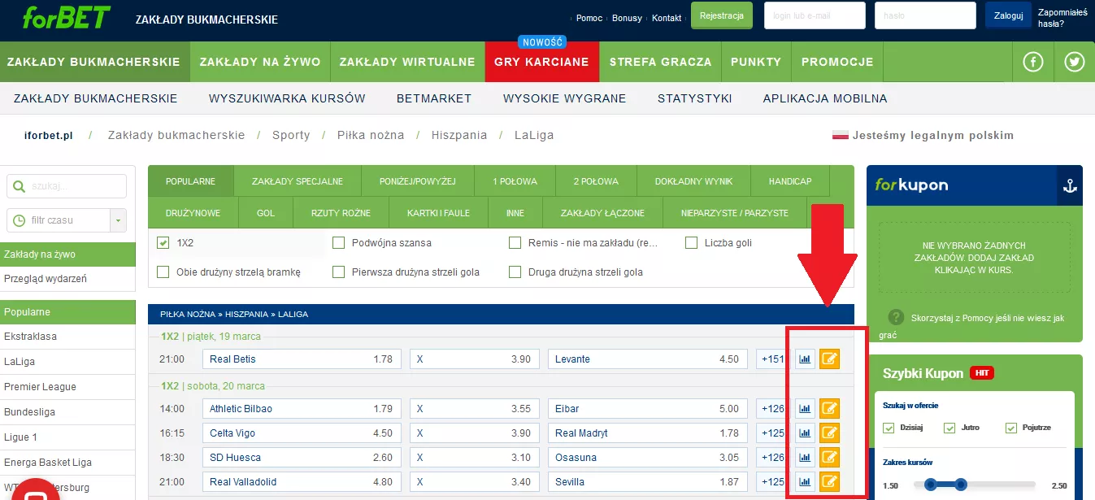This screenshot has width=1095, height=500.
Task: Open statistics chart icon for Real Valladolid match
Action: 805,482
